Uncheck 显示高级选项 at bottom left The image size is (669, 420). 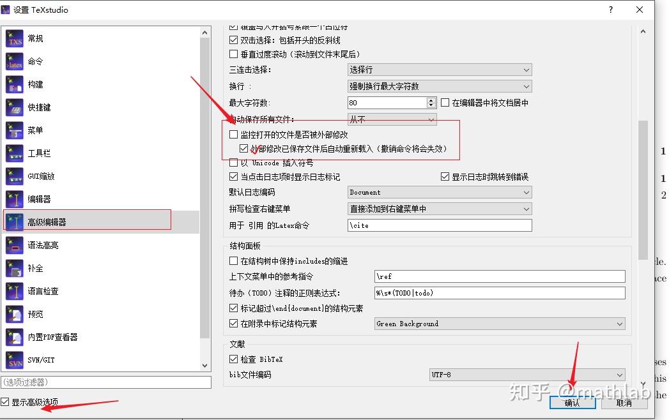6,403
